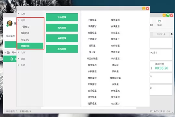
Task: Click the folder icon of first volume
Action: [8, 52]
